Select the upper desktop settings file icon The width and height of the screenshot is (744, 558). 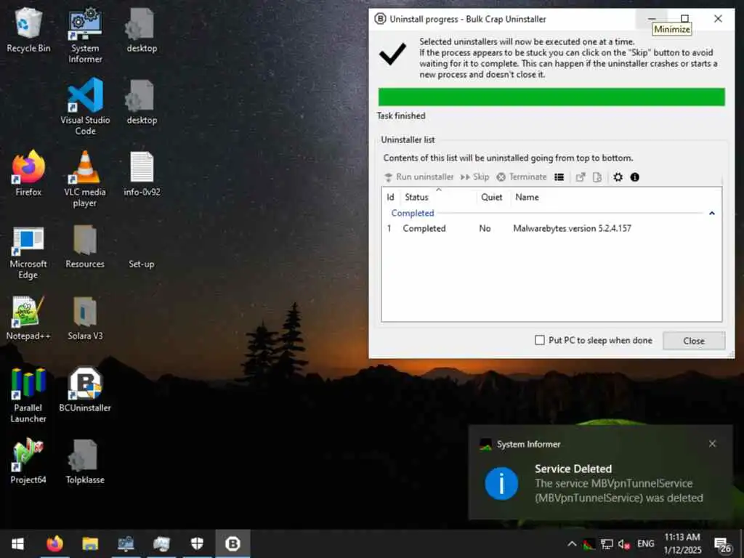[x=142, y=30]
